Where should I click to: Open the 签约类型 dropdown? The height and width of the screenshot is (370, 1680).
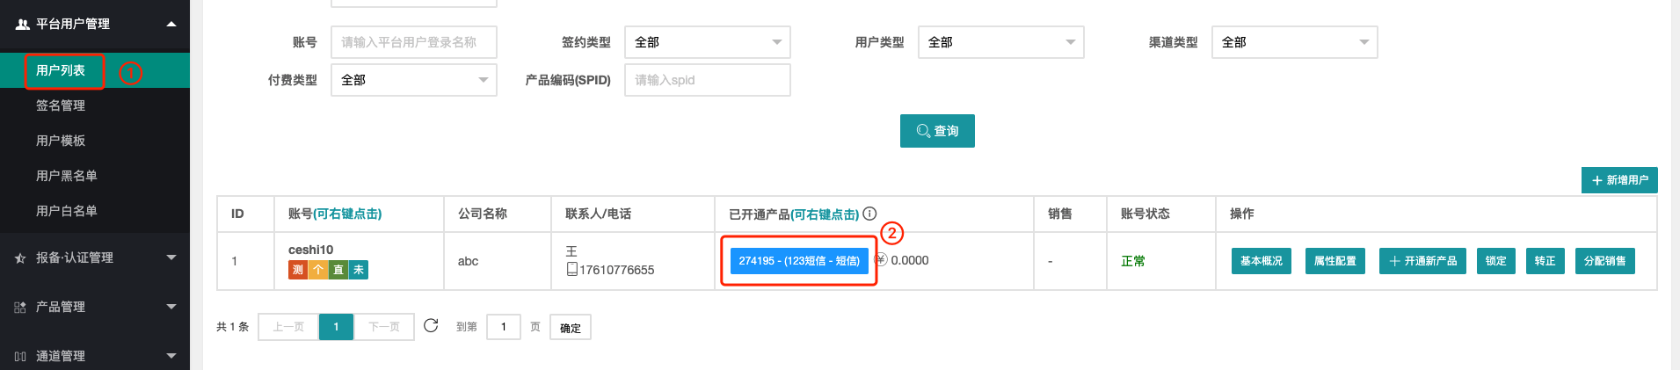(708, 42)
